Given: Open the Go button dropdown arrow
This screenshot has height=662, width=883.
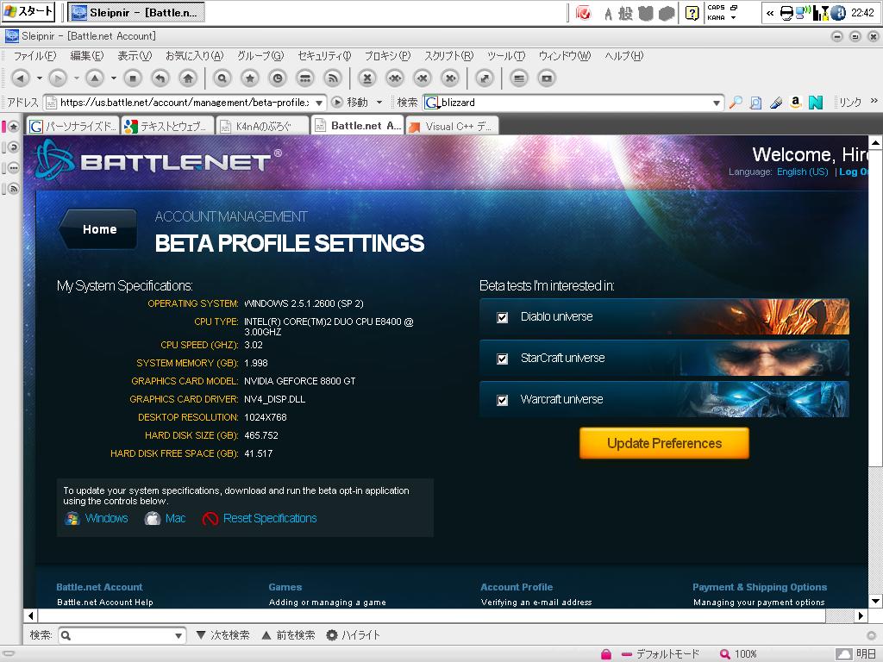Looking at the screenshot, I should click(x=379, y=103).
